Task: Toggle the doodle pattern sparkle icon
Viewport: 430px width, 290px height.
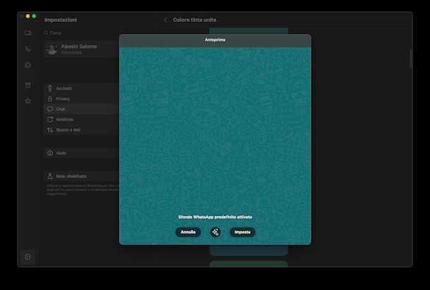Action: coord(215,232)
